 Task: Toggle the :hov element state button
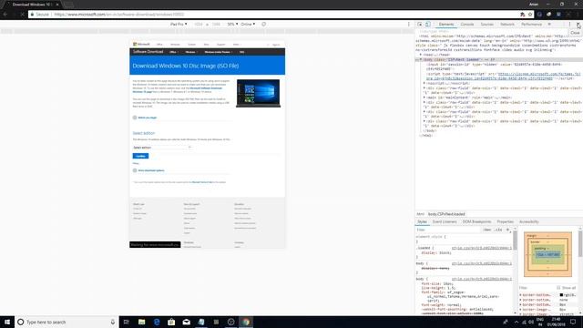tap(487, 230)
